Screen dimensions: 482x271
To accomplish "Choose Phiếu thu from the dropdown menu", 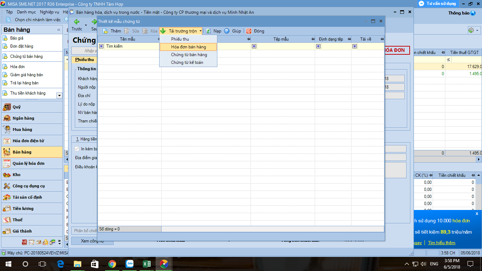I will 188,39.
